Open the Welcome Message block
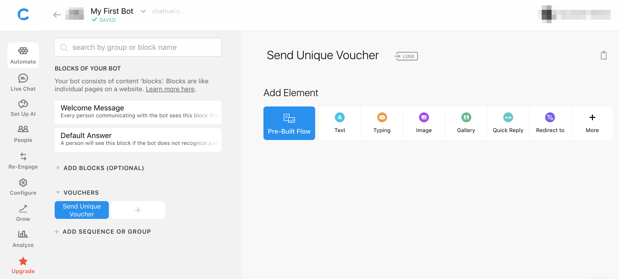The image size is (619, 279). [x=138, y=112]
